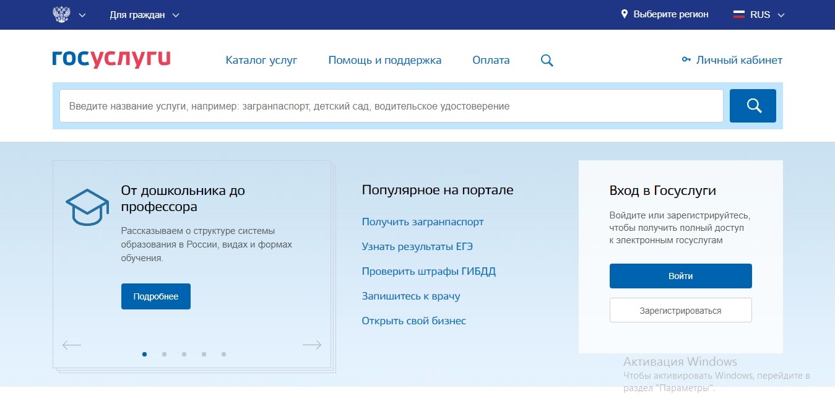Select the second carousel dot
Image resolution: width=835 pixels, height=414 pixels.
click(x=164, y=355)
